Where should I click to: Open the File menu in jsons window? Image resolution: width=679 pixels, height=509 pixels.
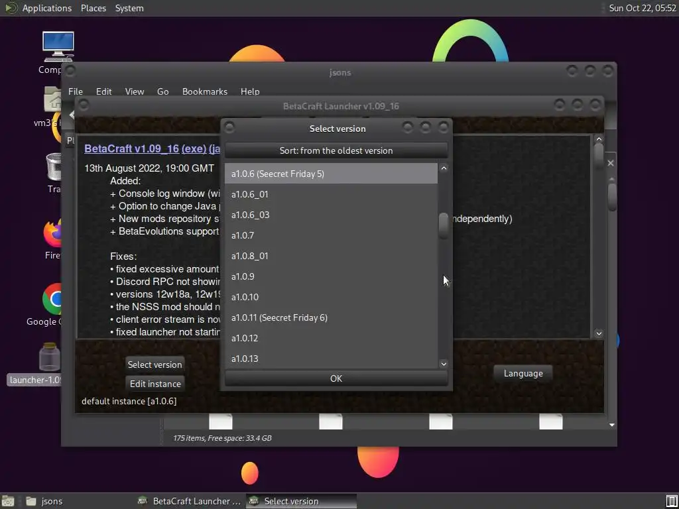76,91
